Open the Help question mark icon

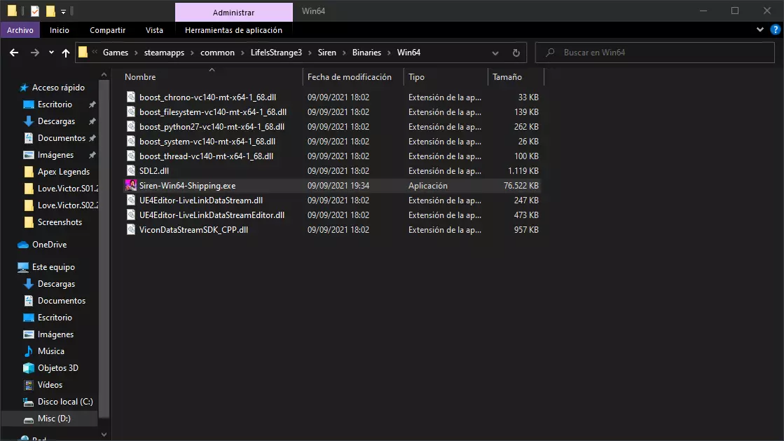[775, 30]
